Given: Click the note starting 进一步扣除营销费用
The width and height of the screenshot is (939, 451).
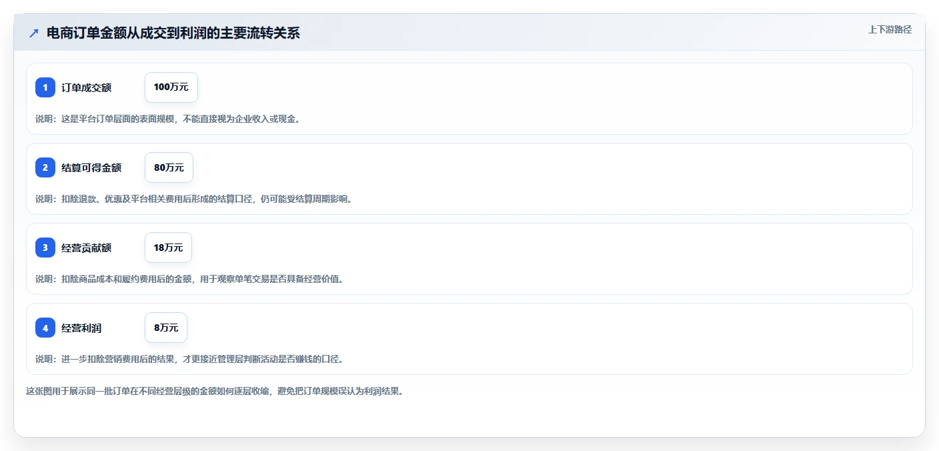Looking at the screenshot, I should (x=190, y=359).
